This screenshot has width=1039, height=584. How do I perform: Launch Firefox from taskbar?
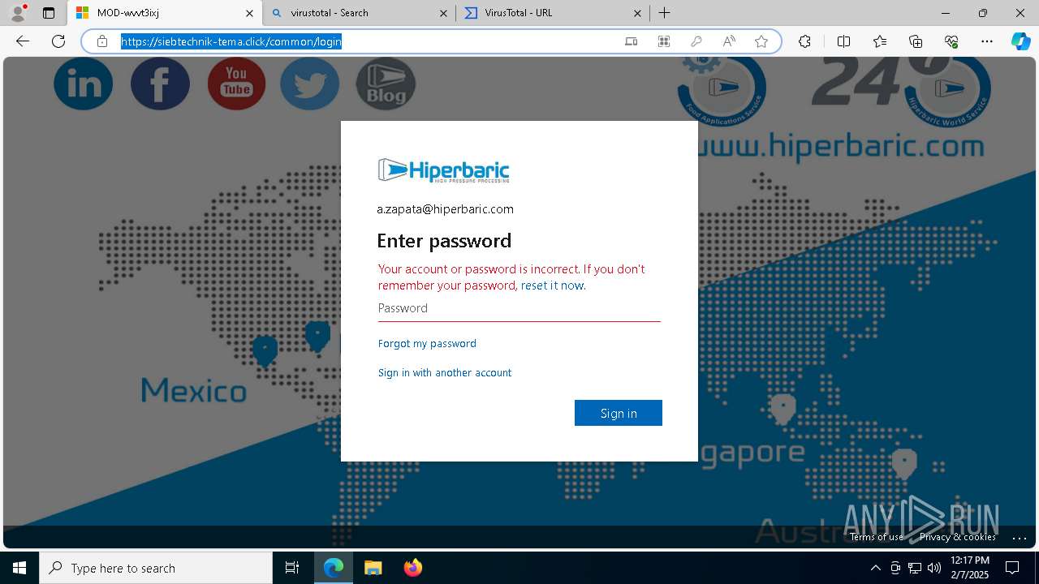(x=413, y=568)
